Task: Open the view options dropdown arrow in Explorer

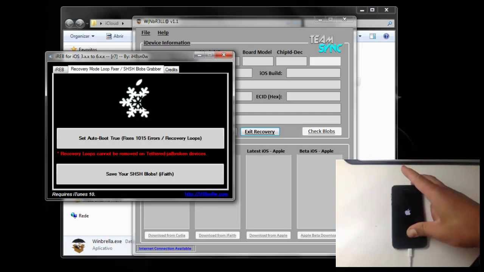Action: point(360,36)
